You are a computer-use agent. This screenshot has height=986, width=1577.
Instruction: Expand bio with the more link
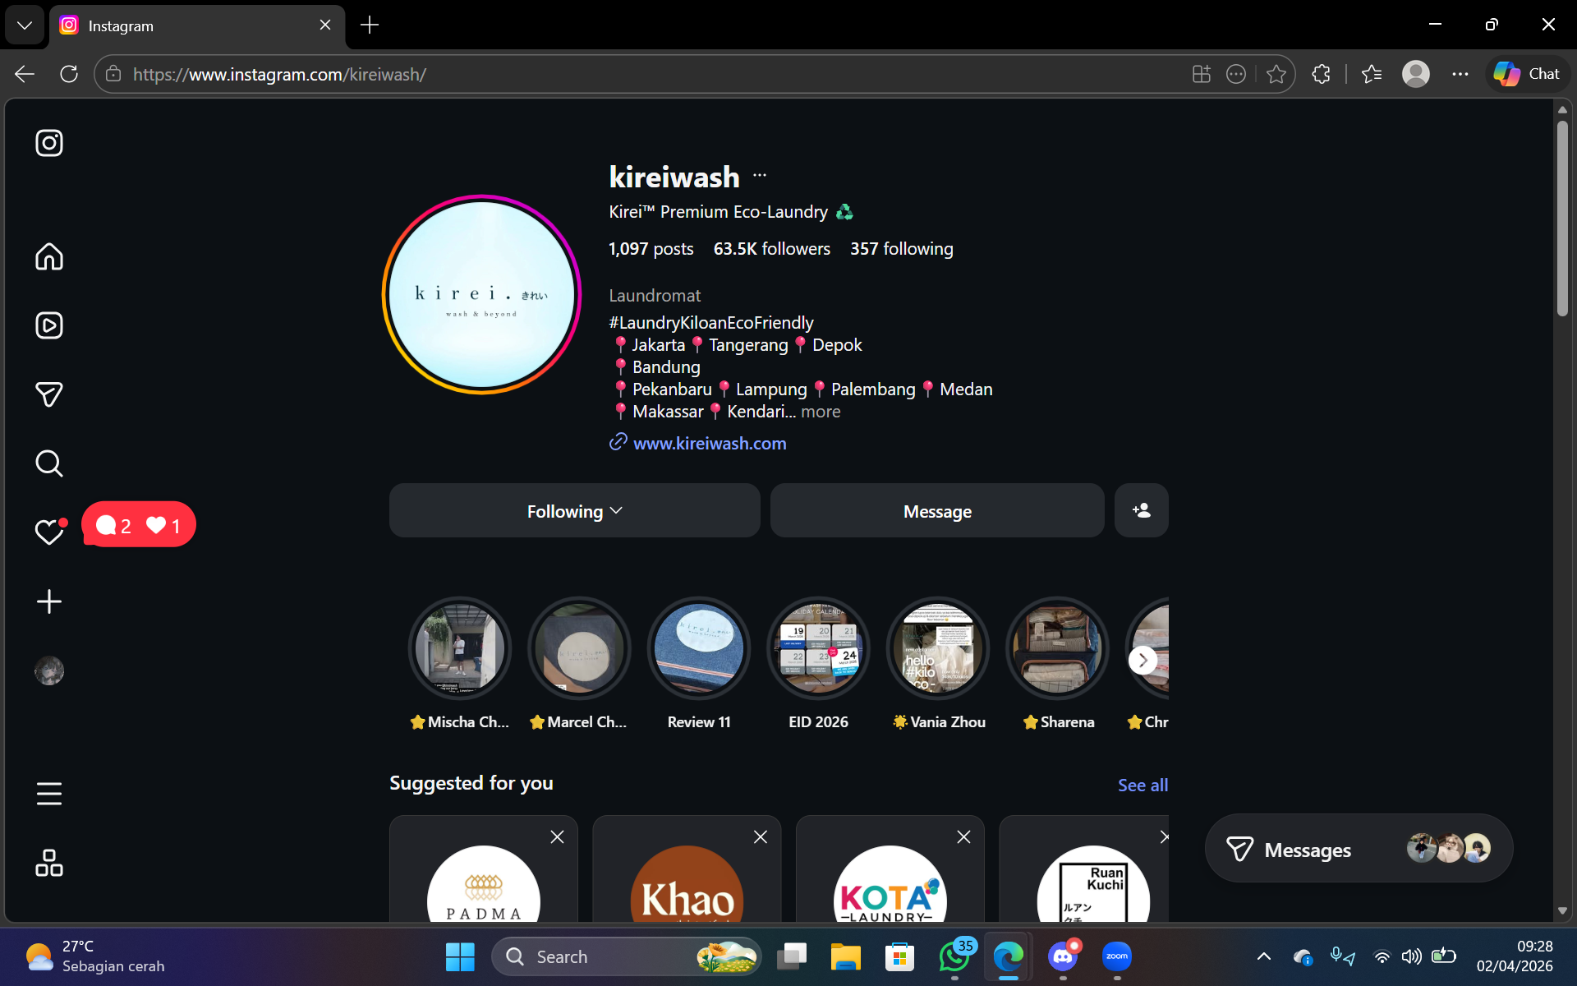coord(821,412)
